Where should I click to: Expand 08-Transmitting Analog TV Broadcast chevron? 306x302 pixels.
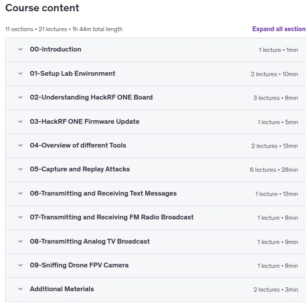(x=20, y=241)
